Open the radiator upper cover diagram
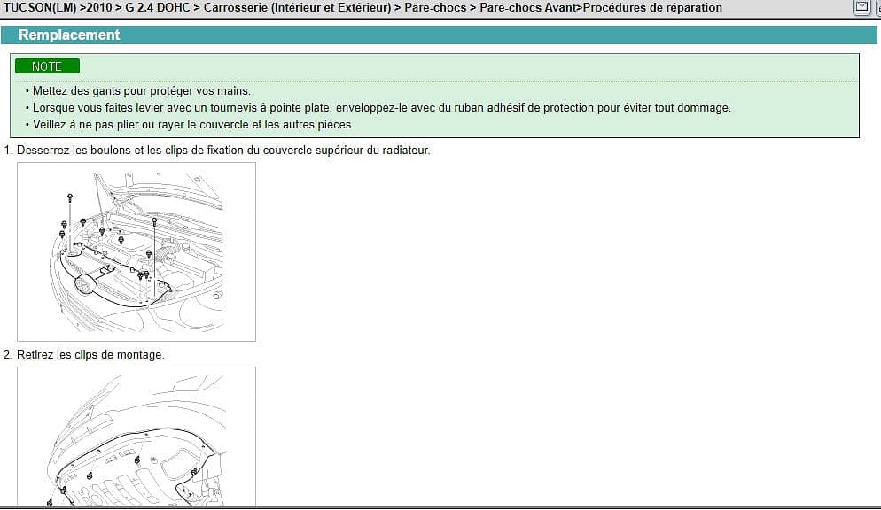The width and height of the screenshot is (881, 510). coord(136,251)
